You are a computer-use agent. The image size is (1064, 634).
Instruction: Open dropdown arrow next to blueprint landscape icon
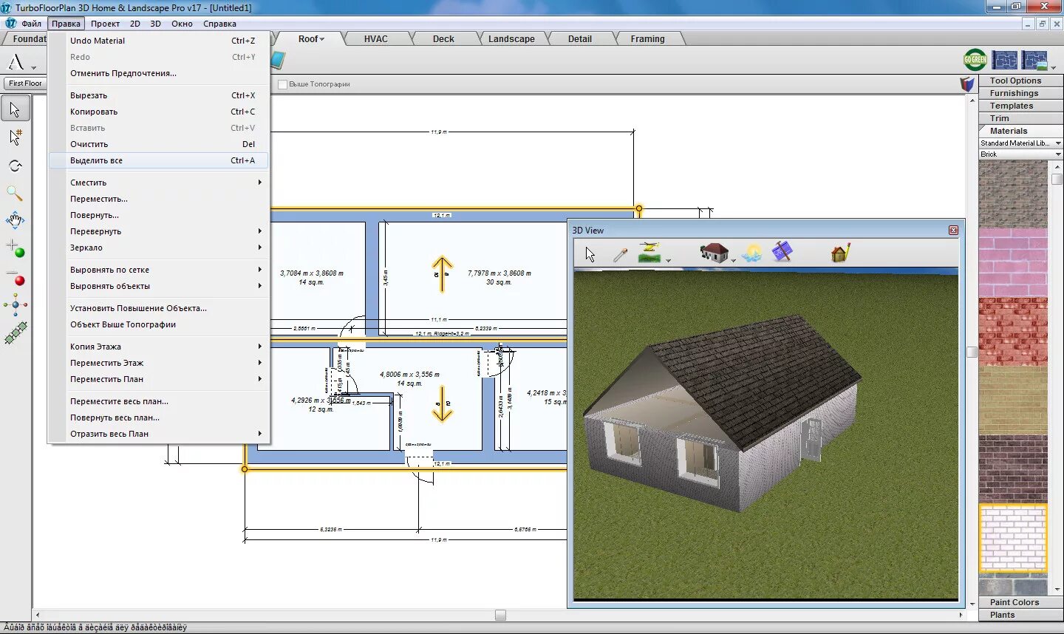pyautogui.click(x=1054, y=67)
